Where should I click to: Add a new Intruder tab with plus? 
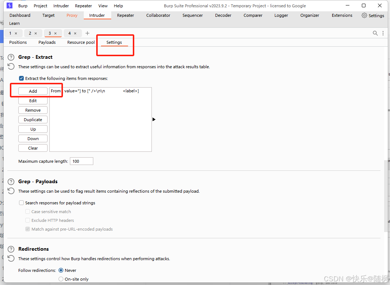coord(87,33)
